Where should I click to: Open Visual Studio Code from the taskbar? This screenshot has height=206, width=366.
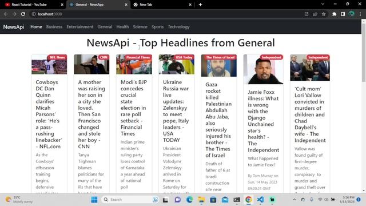(260, 200)
